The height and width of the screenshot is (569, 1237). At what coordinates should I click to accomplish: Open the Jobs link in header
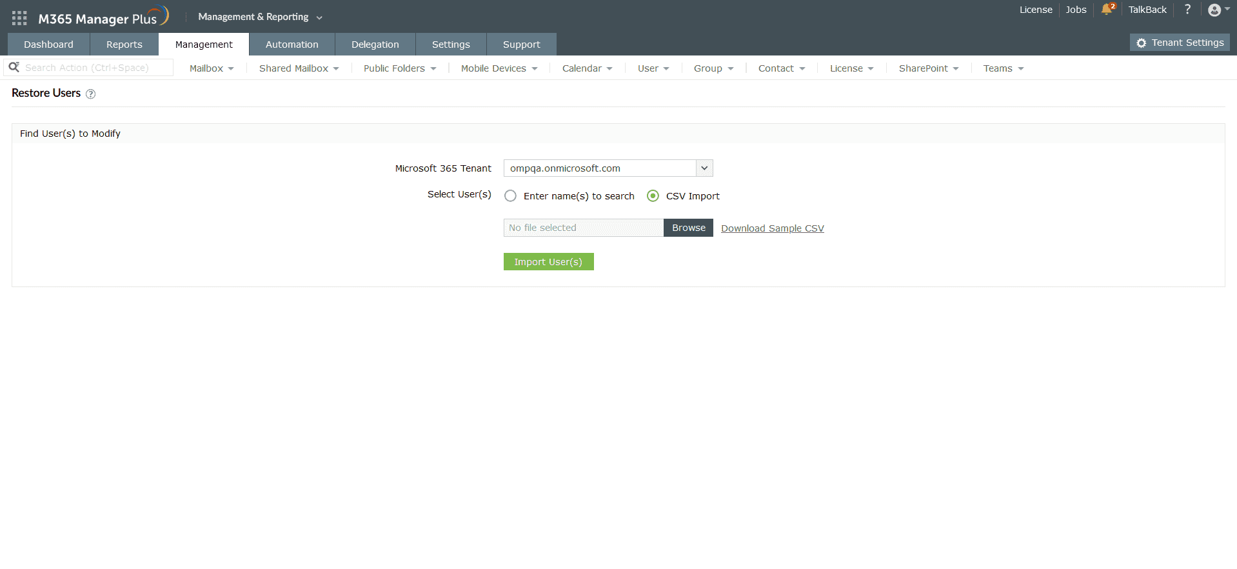pos(1076,10)
